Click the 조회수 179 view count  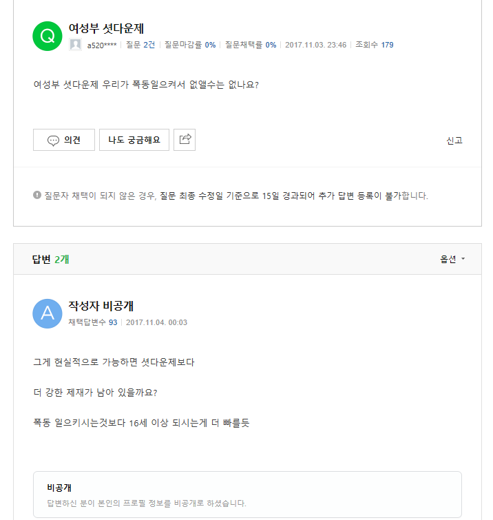375,45
